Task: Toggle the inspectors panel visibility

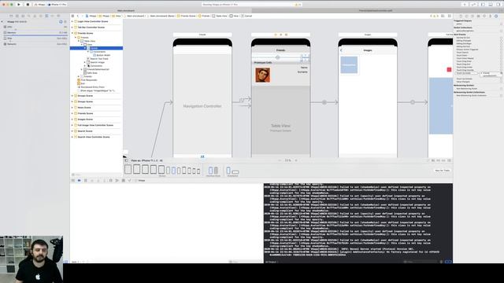Action: pyautogui.click(x=498, y=5)
